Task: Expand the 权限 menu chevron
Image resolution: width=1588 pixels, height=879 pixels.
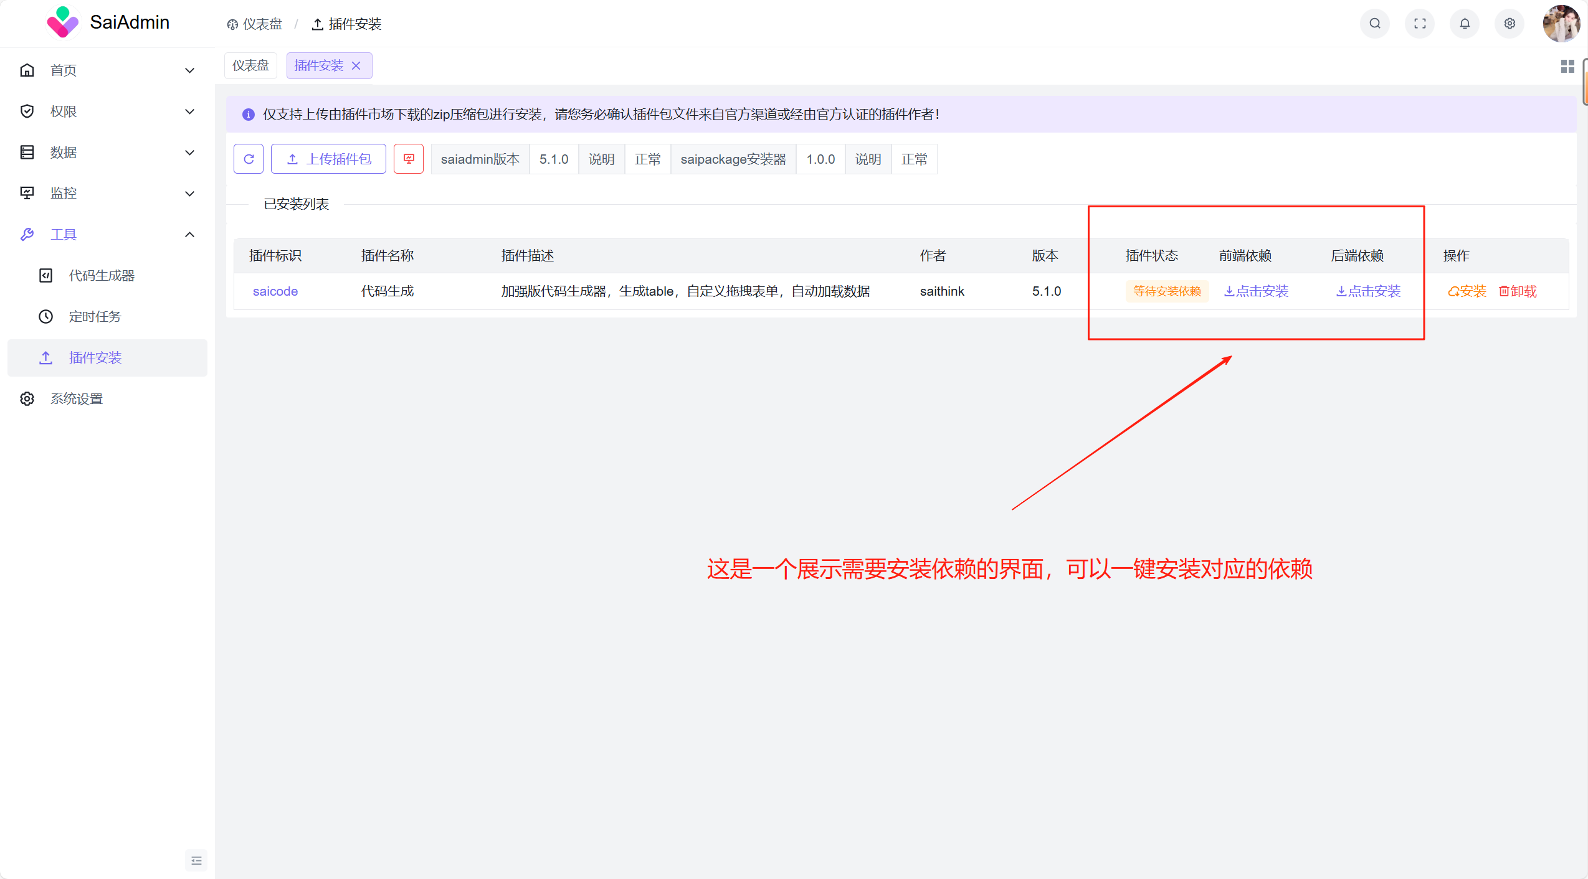Action: pyautogui.click(x=190, y=111)
